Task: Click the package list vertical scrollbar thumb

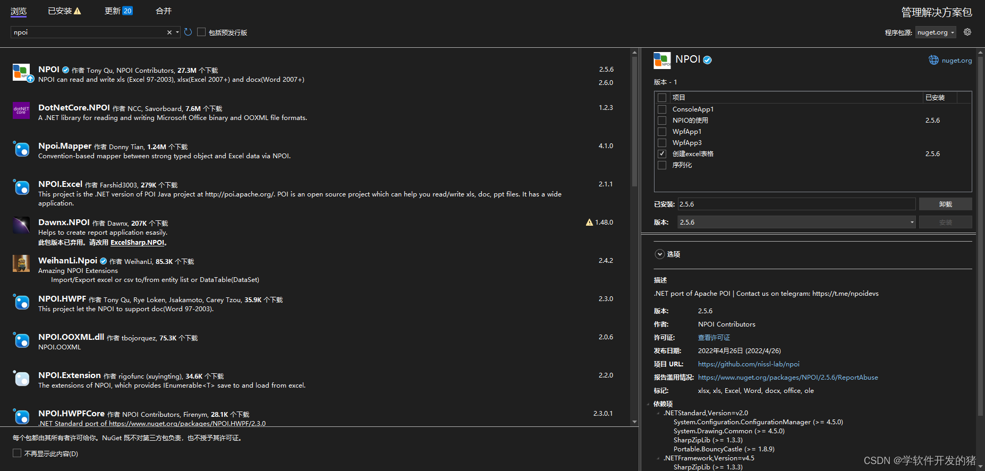Action: click(x=634, y=121)
